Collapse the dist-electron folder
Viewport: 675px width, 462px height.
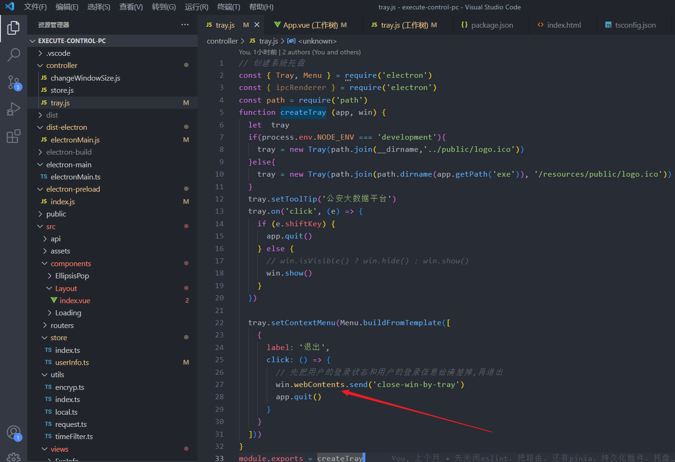pos(112,127)
